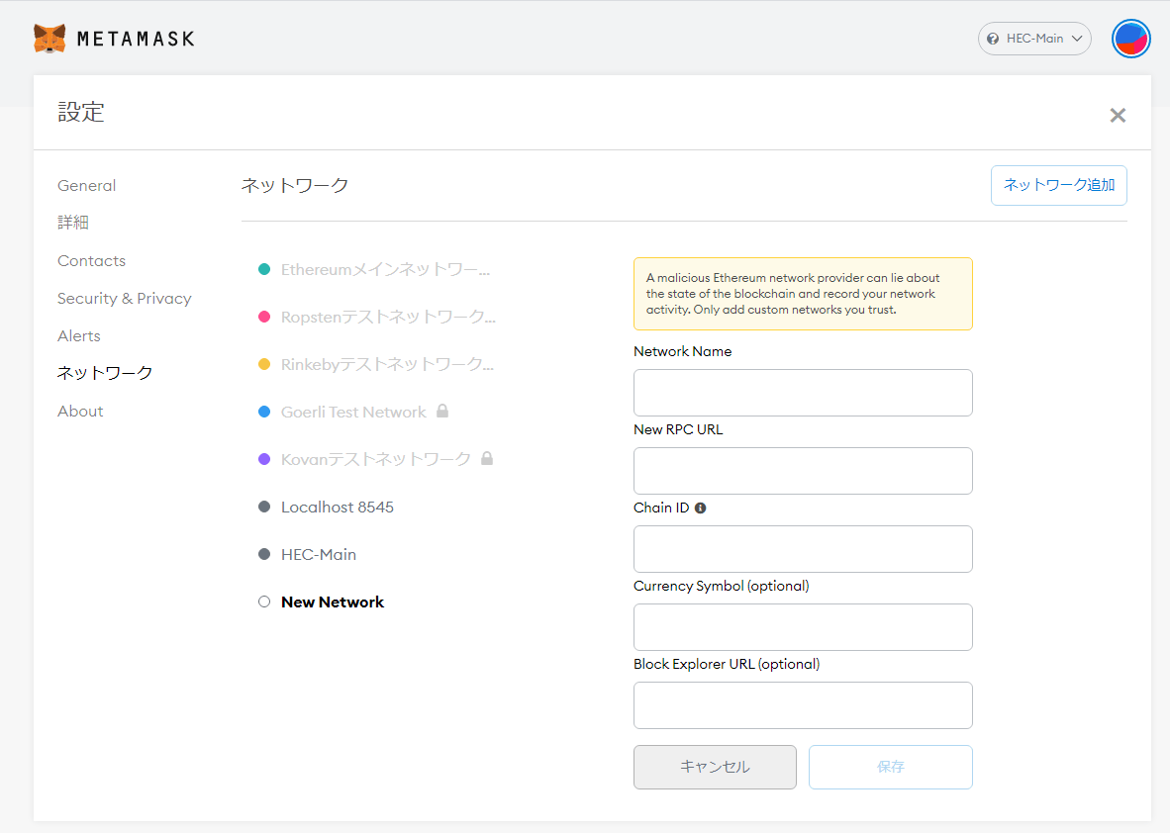This screenshot has width=1170, height=833.
Task: Click the help icon in the network selector
Action: (992, 39)
